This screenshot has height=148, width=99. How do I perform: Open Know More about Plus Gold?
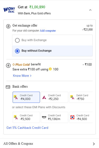pyautogui.click(x=22, y=76)
